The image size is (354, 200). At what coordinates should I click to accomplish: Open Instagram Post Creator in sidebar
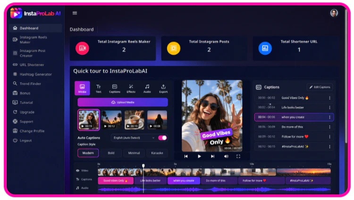coord(35,53)
